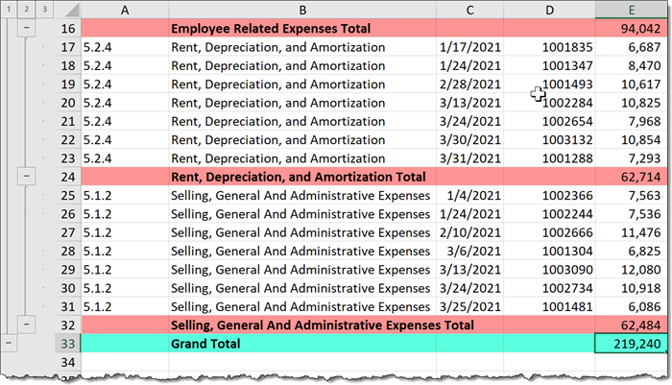672x385 pixels.
Task: Select column A header
Action: (125, 9)
